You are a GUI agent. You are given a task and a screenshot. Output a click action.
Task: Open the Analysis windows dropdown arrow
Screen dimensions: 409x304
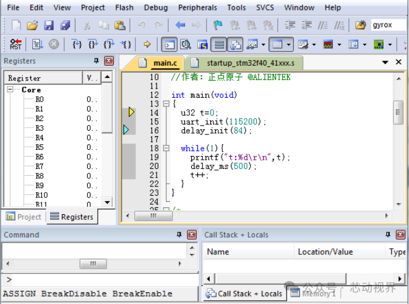coord(339,45)
